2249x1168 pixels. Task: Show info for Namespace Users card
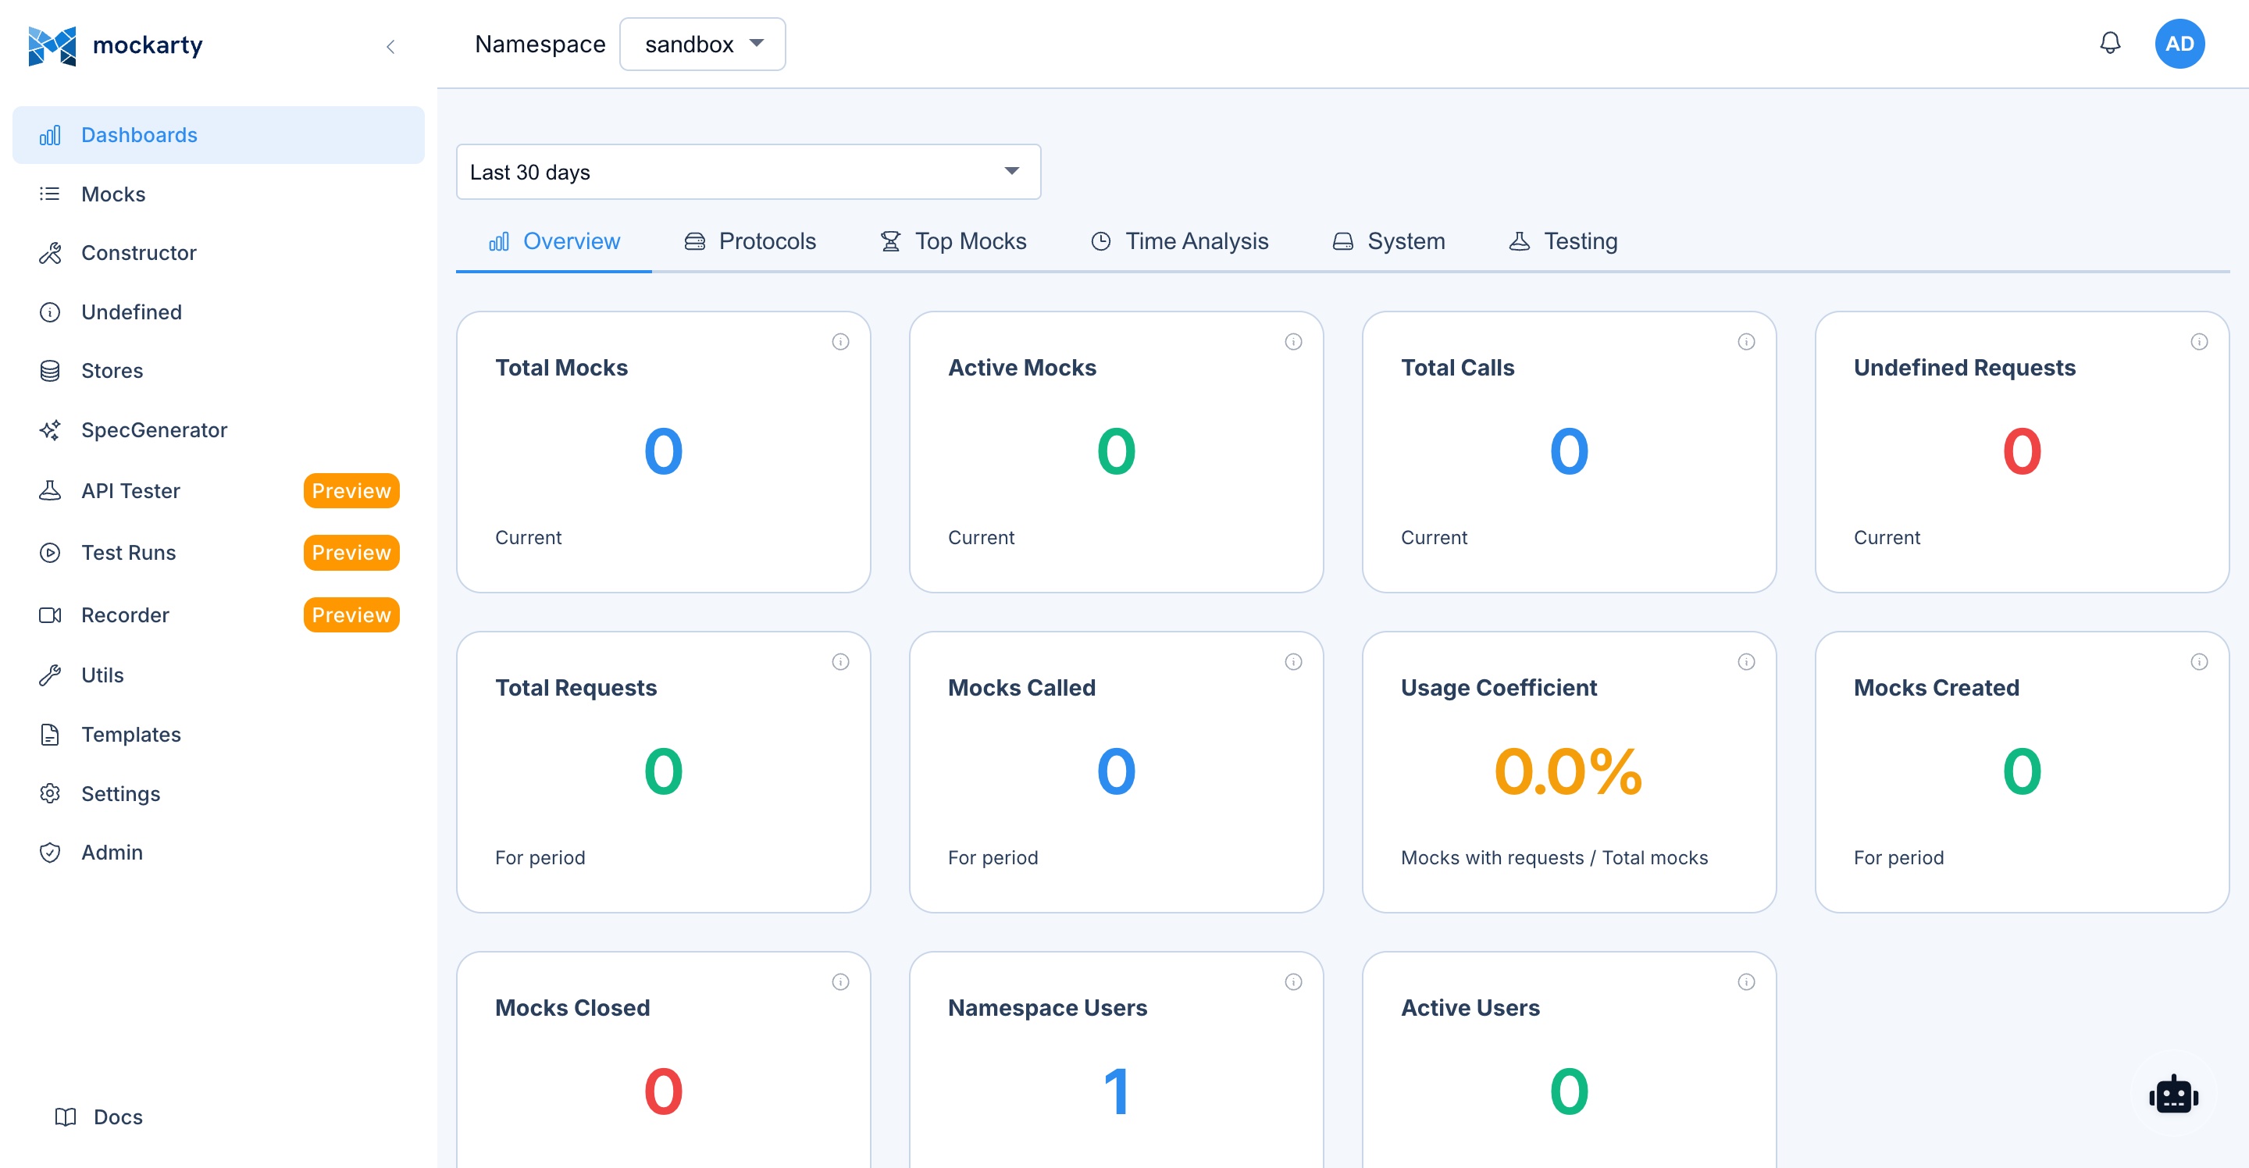pos(1293,983)
